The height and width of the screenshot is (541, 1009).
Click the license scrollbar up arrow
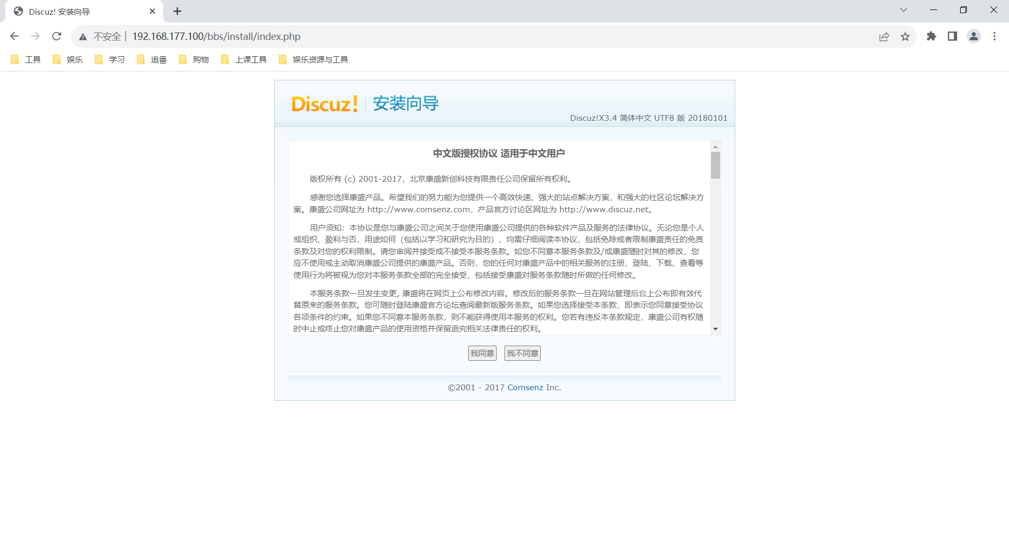tap(715, 147)
